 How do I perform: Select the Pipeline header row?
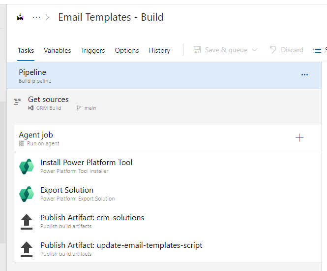[x=148, y=75]
